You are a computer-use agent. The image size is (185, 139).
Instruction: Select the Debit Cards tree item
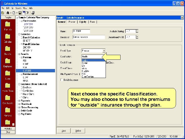point(26,111)
